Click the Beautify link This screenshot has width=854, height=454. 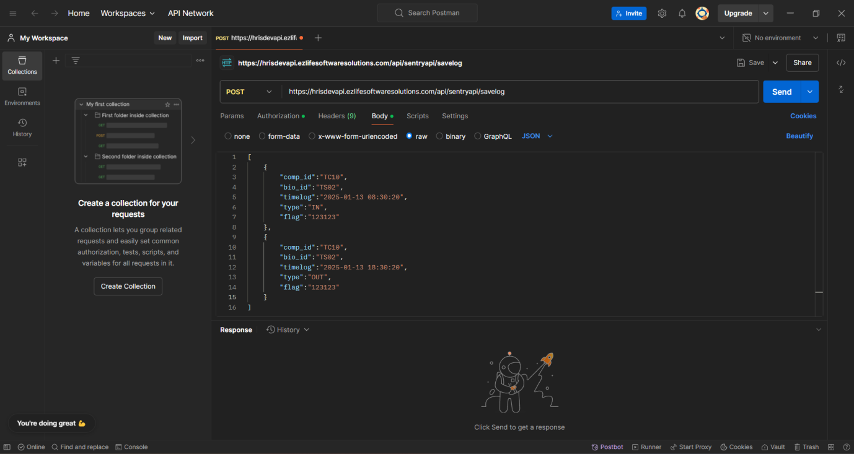point(799,136)
